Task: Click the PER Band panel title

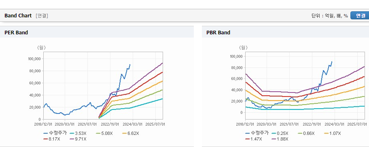Action: [16, 33]
